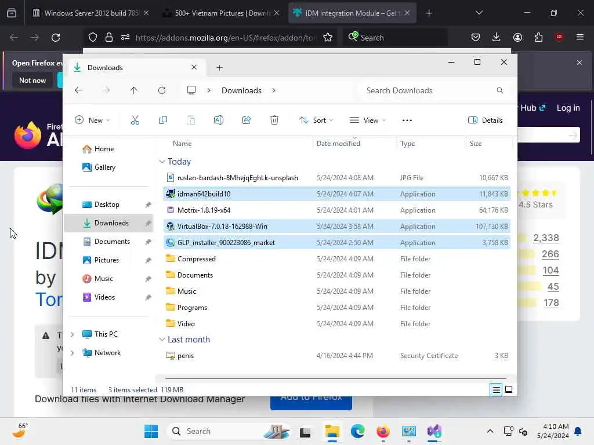Open Firefox list all tabs dropdown

(479, 13)
